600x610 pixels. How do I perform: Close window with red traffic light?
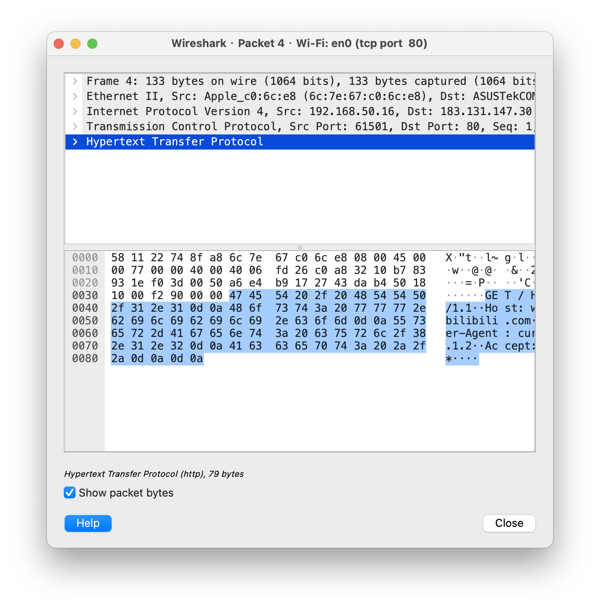point(59,44)
